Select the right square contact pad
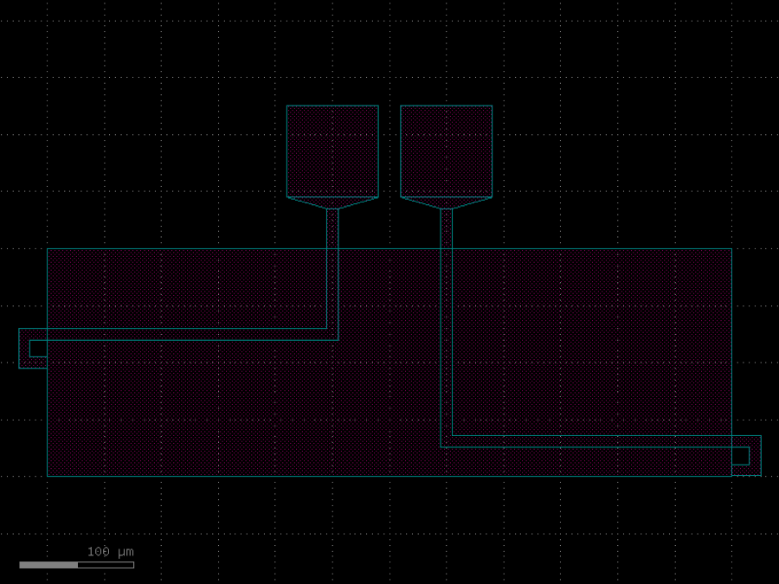Viewport: 779px width, 584px height. click(446, 151)
